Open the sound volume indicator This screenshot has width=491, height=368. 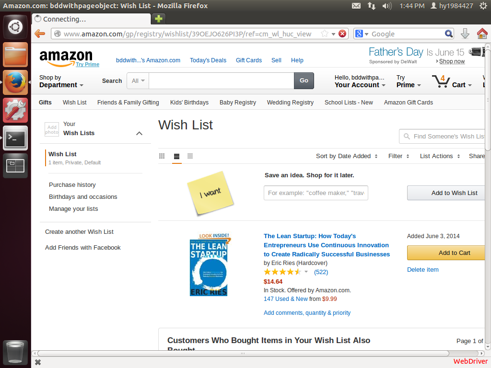point(387,6)
